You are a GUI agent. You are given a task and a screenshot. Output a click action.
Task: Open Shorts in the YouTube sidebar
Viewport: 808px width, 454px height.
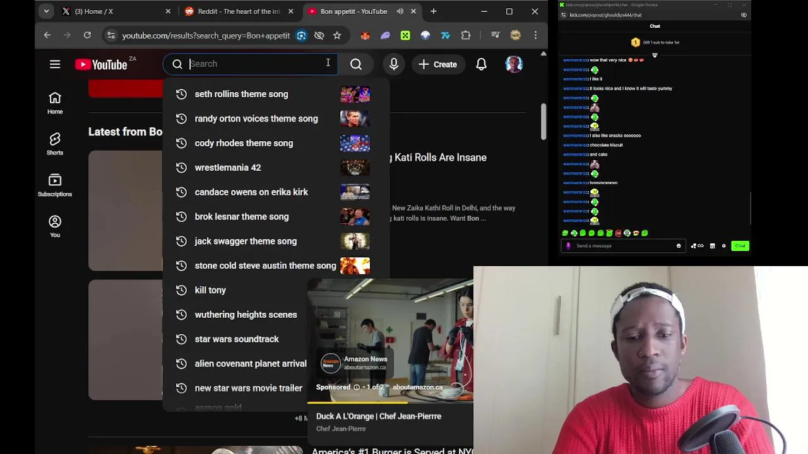55,144
